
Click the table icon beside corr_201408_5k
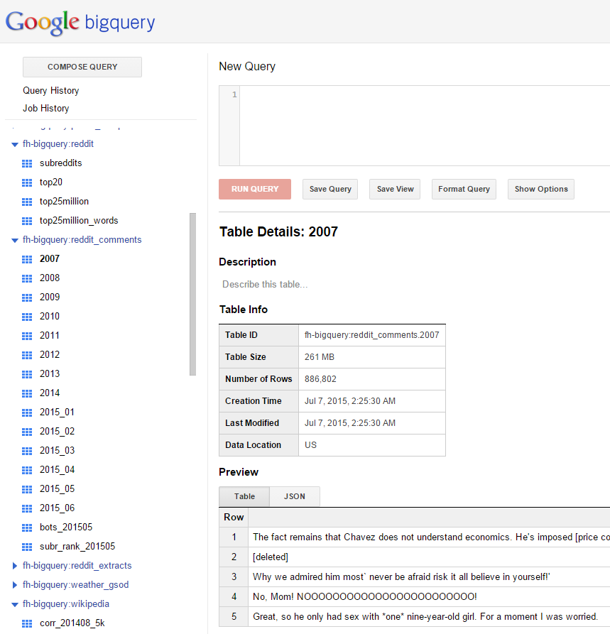28,623
